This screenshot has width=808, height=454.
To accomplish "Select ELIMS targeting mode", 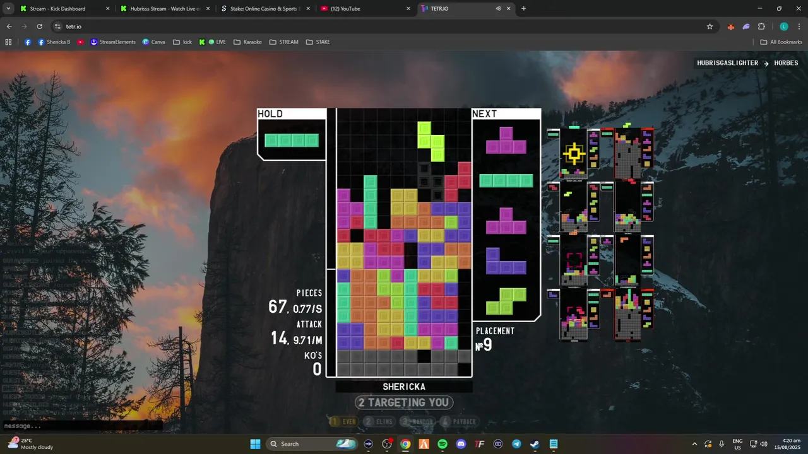I will tap(379, 421).
